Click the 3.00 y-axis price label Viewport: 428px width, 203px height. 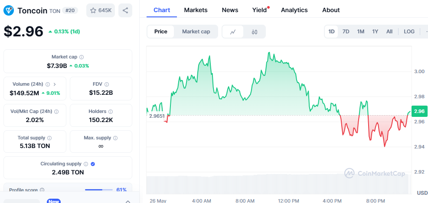(419, 71)
